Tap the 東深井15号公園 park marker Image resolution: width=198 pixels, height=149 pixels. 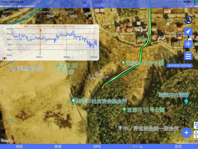tap(123, 63)
